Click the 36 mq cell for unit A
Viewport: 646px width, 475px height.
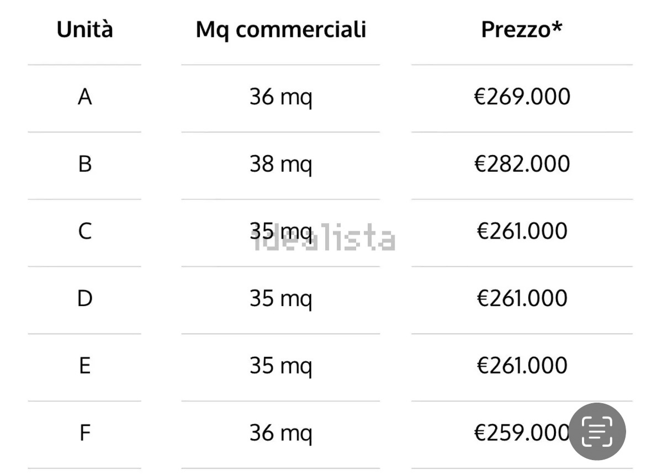(280, 98)
